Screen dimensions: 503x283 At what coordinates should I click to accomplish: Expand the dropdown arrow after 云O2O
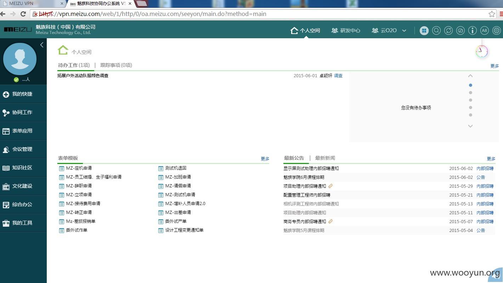(x=404, y=31)
